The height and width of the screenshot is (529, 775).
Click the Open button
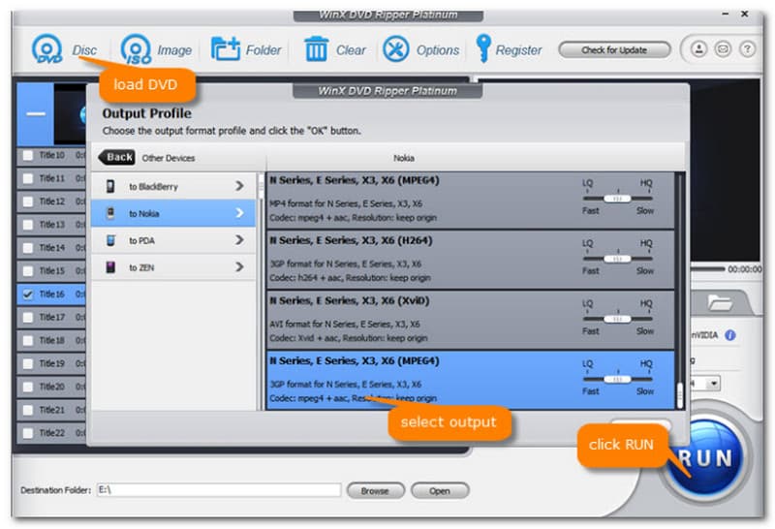(440, 491)
